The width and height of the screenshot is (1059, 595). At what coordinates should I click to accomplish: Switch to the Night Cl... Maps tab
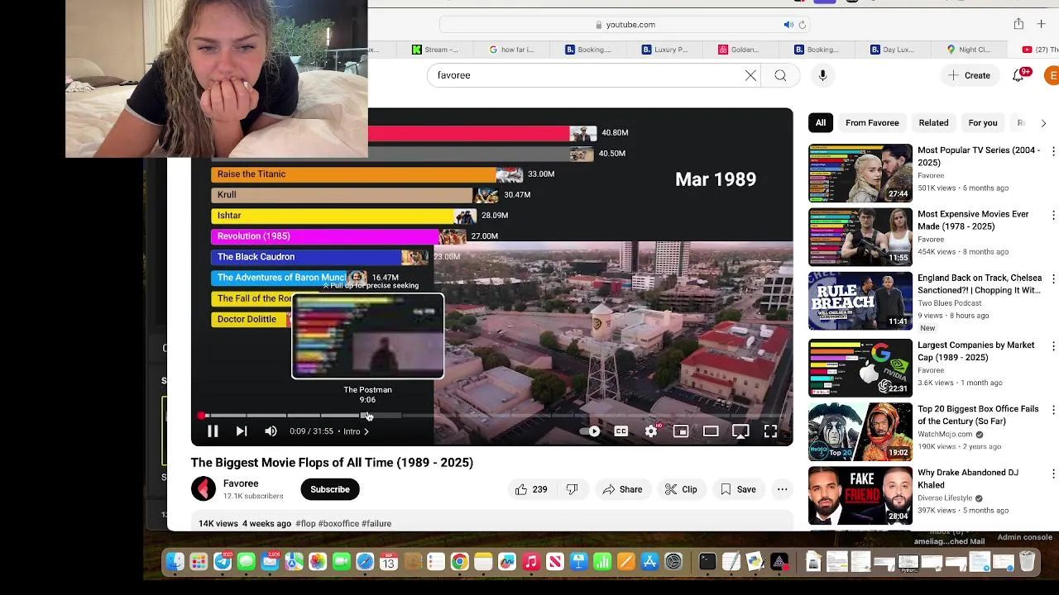pos(968,50)
